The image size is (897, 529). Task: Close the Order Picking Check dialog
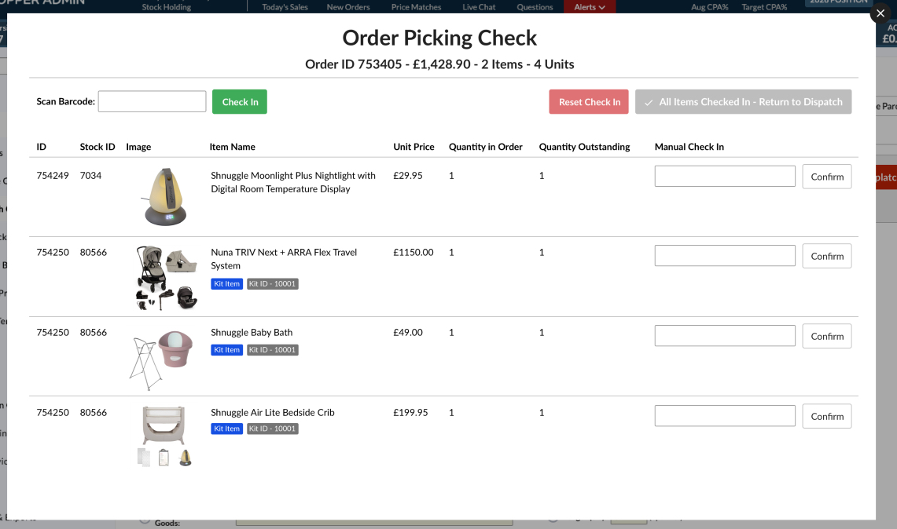(x=880, y=13)
